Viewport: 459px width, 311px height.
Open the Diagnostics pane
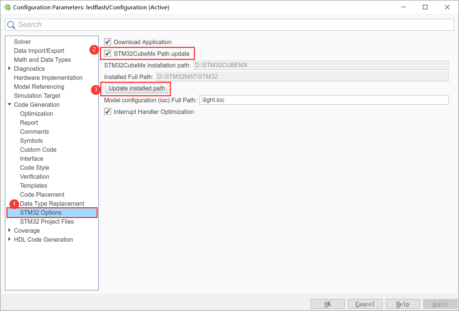(x=29, y=69)
